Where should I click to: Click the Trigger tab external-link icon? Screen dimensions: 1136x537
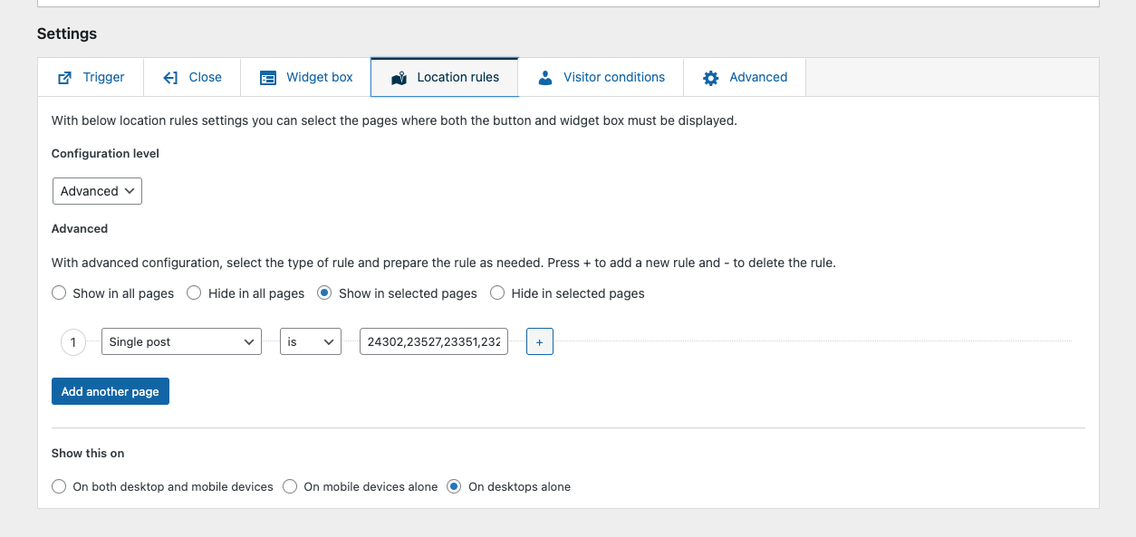[x=64, y=78]
